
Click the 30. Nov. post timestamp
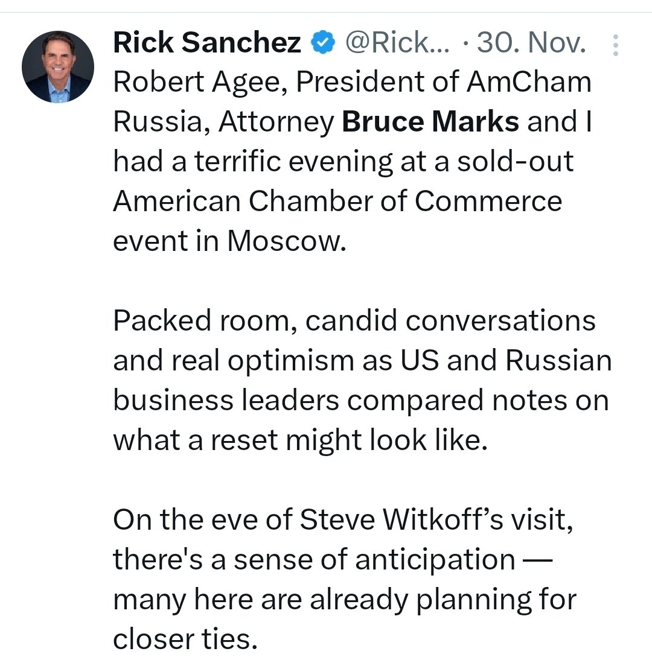(531, 43)
